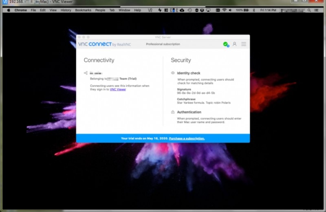This screenshot has width=326, height=212.
Task: Click the Team (Trial) text
Action: [x=128, y=79]
